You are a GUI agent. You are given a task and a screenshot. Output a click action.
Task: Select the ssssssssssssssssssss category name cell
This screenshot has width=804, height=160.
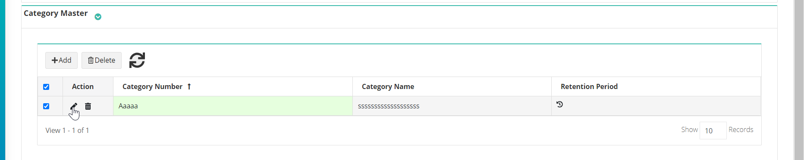click(452, 106)
